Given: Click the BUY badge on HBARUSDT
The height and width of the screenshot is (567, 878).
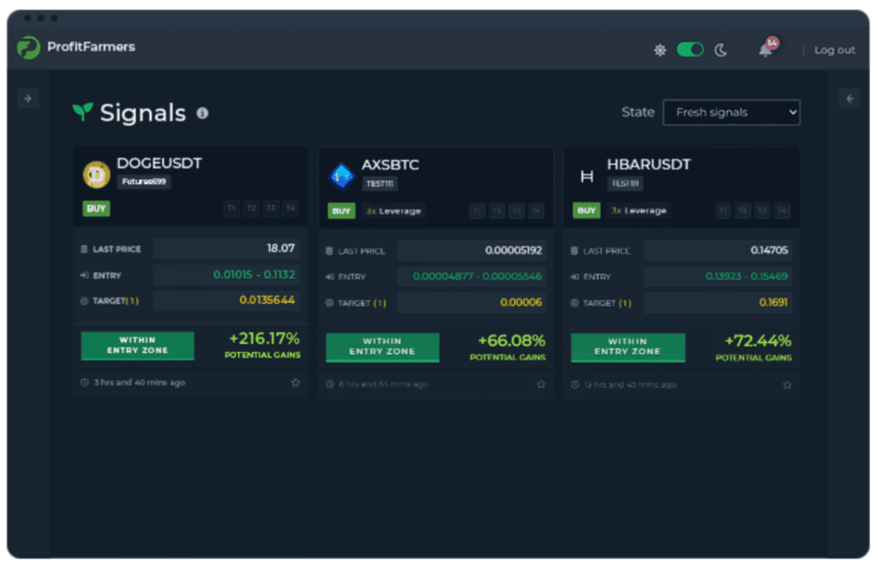Looking at the screenshot, I should click(586, 211).
